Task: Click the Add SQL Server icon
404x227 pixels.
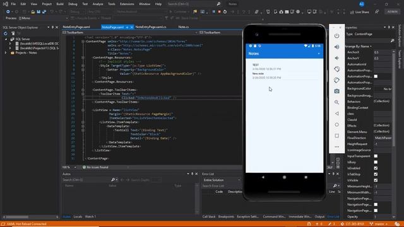Action: 13,33
